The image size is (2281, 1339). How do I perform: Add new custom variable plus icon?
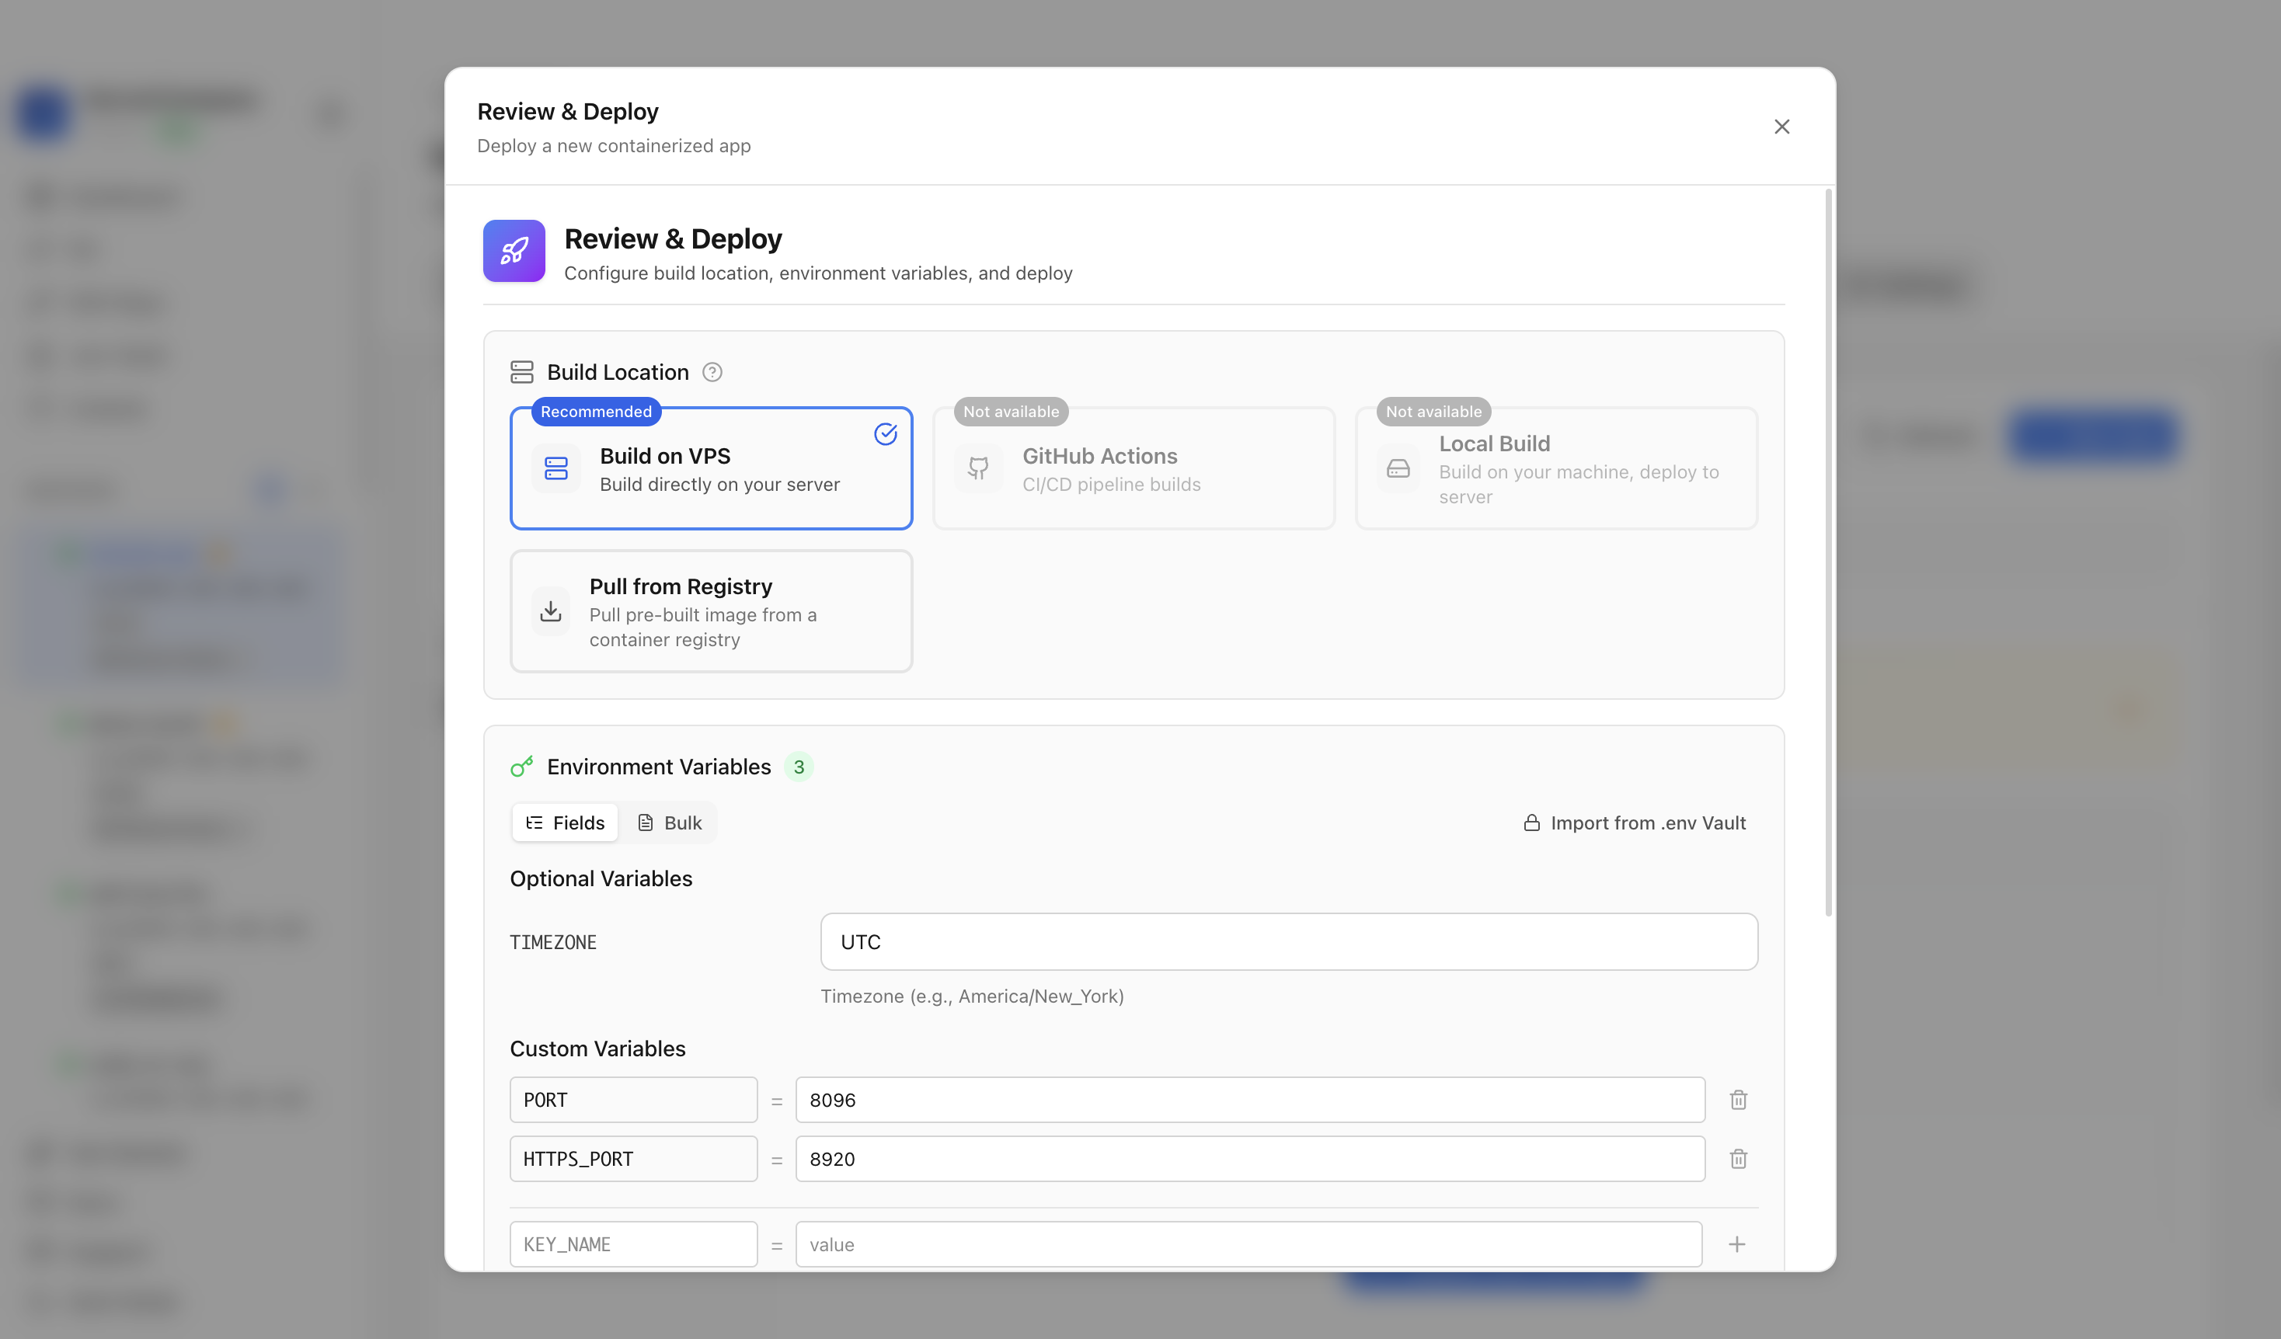pos(1737,1244)
